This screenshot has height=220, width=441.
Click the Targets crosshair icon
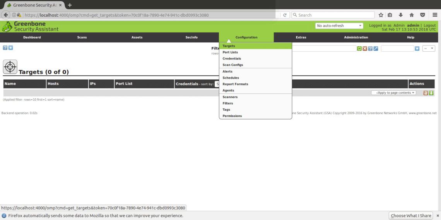10,67
